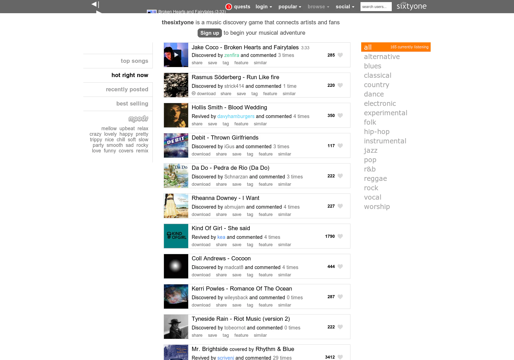Download Rasmus Söderberg Run Like fire

(206, 94)
